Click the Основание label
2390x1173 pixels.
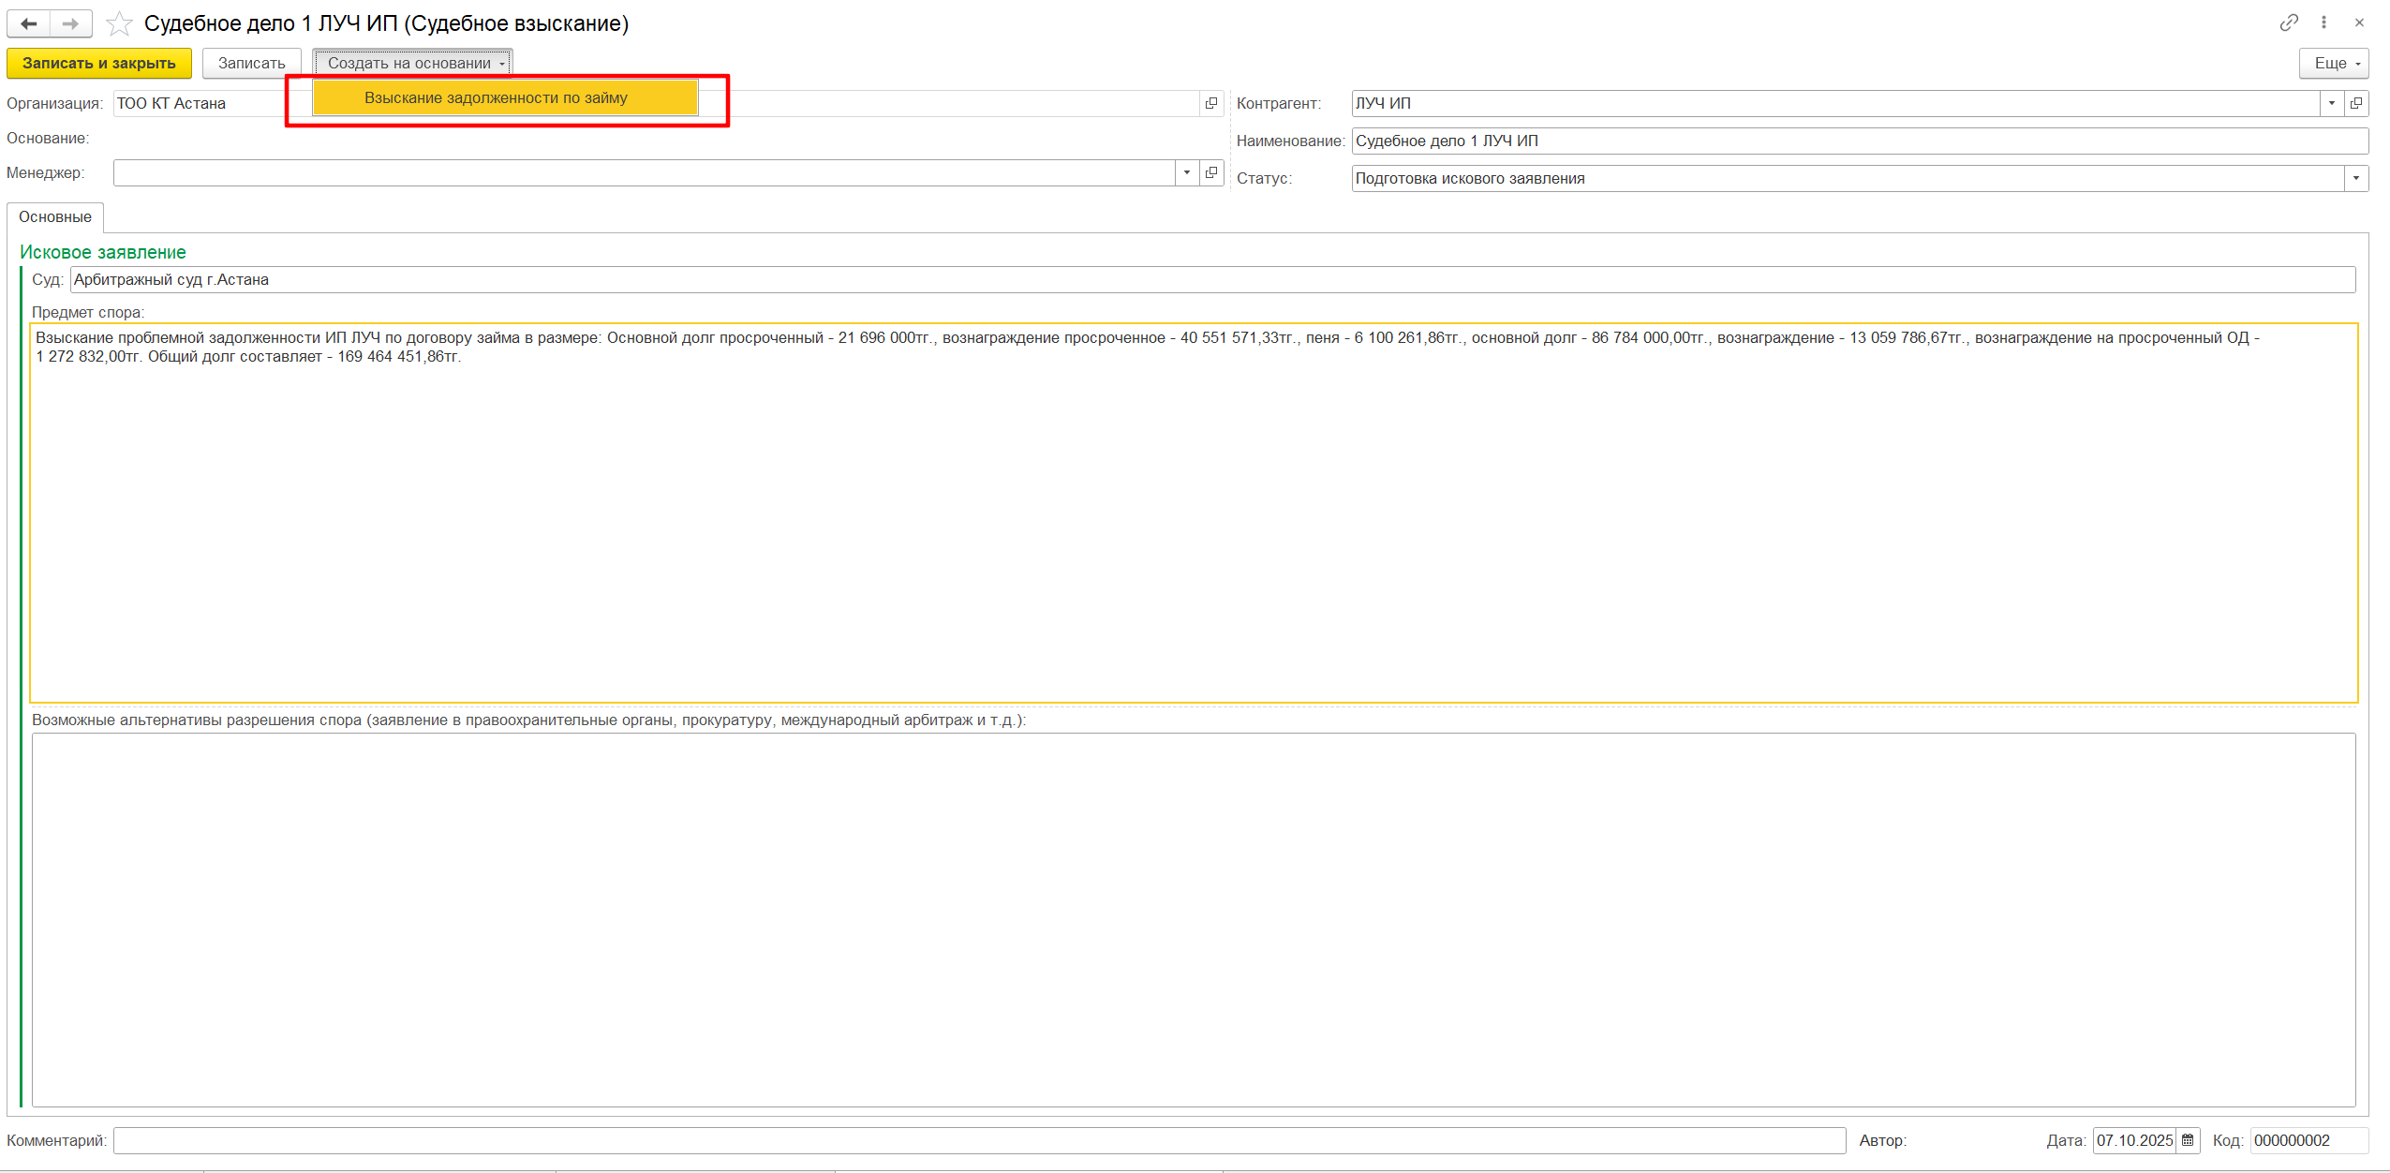point(48,138)
